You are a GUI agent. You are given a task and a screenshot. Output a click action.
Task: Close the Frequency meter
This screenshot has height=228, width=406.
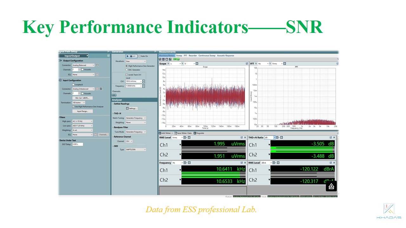pos(245,163)
